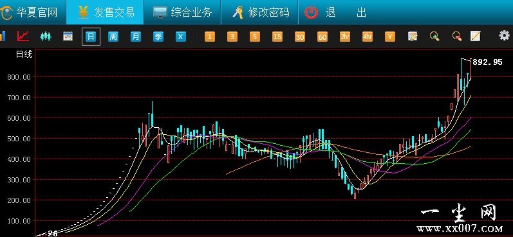
Task: Click the blue X period button
Action: (180, 37)
